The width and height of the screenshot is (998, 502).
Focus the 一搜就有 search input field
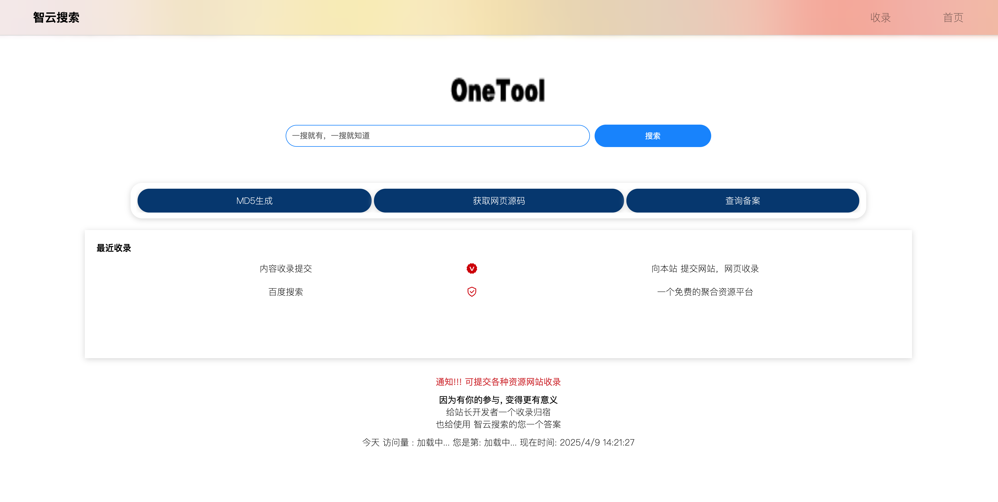click(437, 135)
